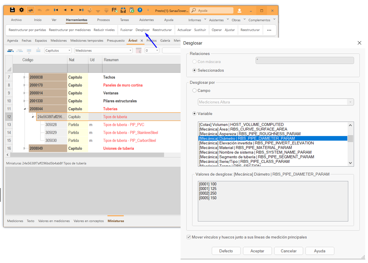
Task: Jump to first record arrow icon
Action: tap(56, 10)
